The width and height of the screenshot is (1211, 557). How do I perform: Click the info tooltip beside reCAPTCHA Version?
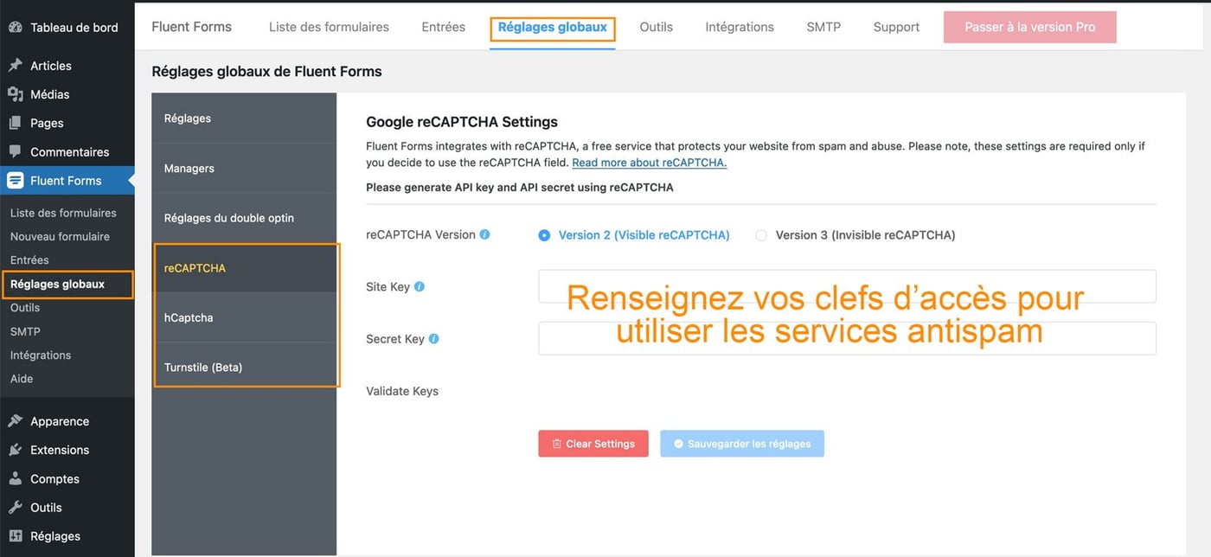pos(484,234)
